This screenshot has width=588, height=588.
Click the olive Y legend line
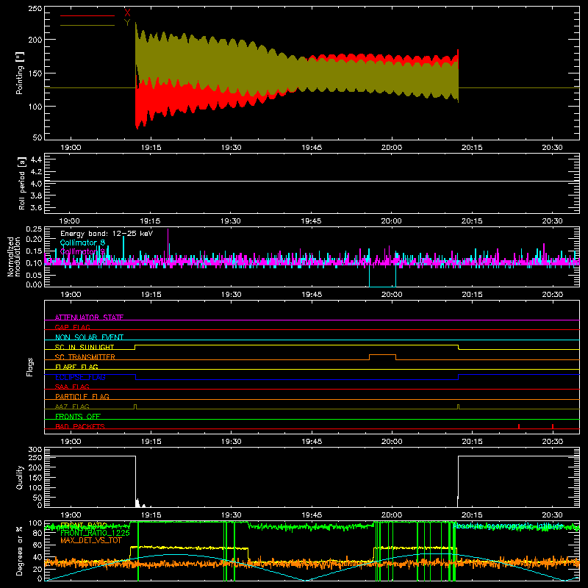pos(87,26)
